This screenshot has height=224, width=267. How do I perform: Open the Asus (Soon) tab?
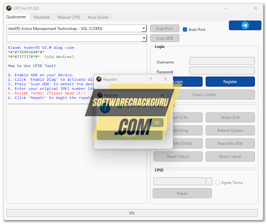(x=98, y=17)
